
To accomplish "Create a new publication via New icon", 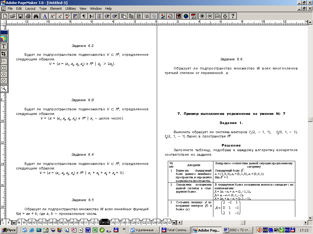I will (x=5, y=16).
